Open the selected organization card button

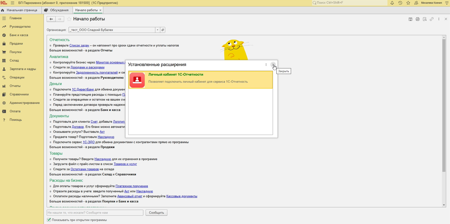163,30
